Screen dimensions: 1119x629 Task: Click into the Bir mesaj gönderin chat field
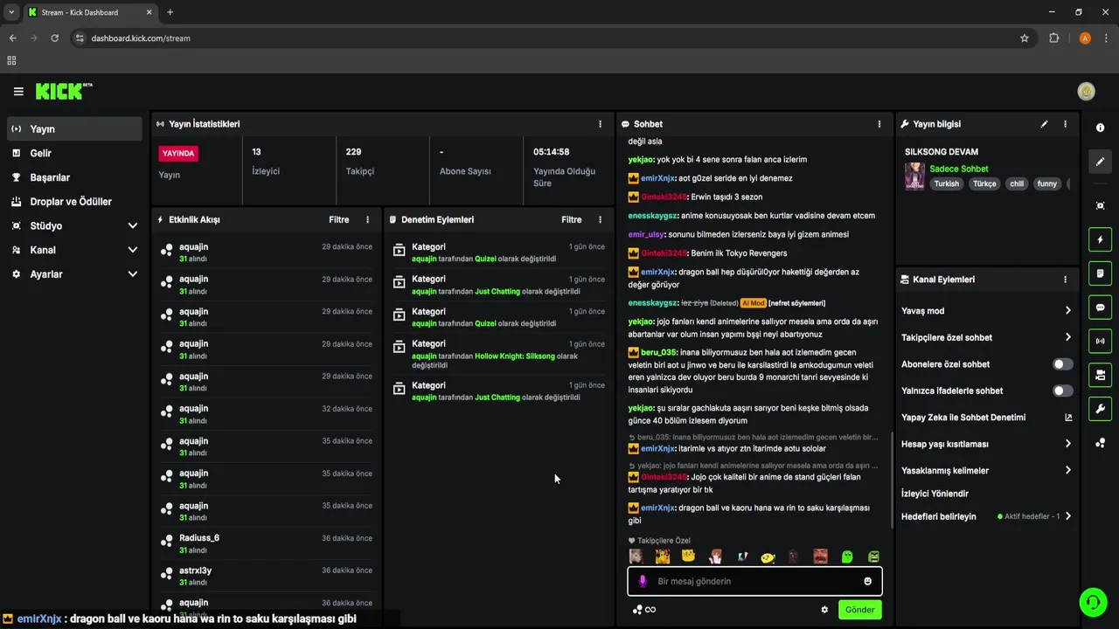755,582
